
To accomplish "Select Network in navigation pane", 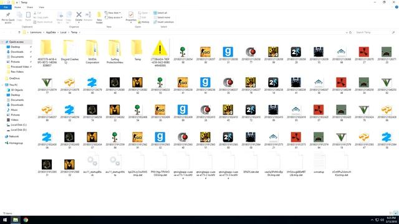I will click(12, 136).
